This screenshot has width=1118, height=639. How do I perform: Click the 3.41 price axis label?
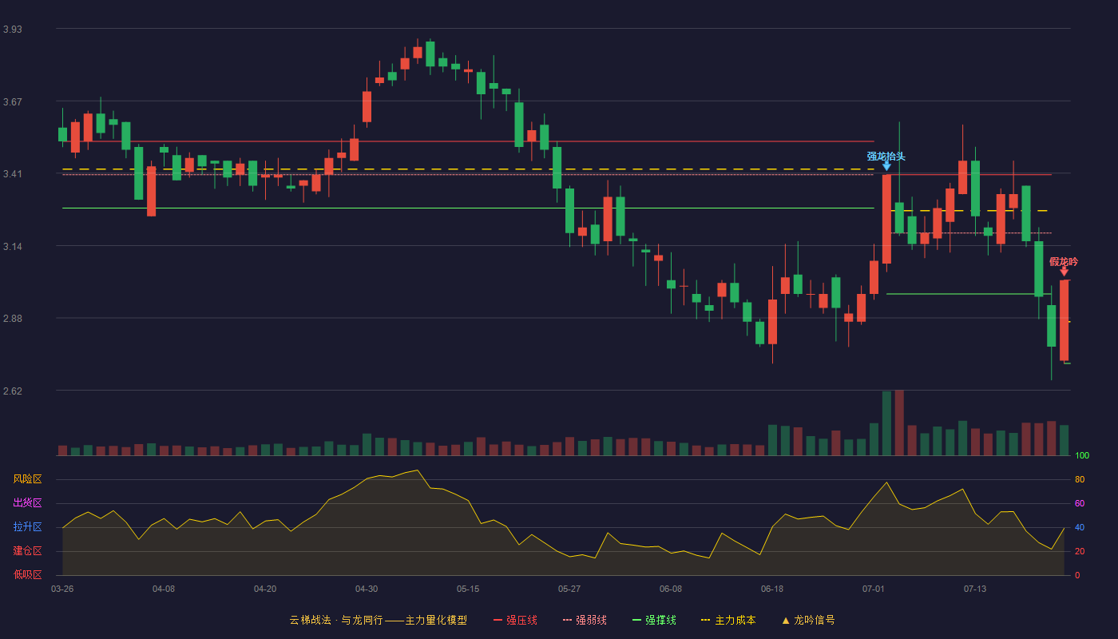[13, 174]
